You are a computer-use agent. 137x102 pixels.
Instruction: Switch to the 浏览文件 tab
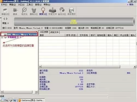coord(54,32)
